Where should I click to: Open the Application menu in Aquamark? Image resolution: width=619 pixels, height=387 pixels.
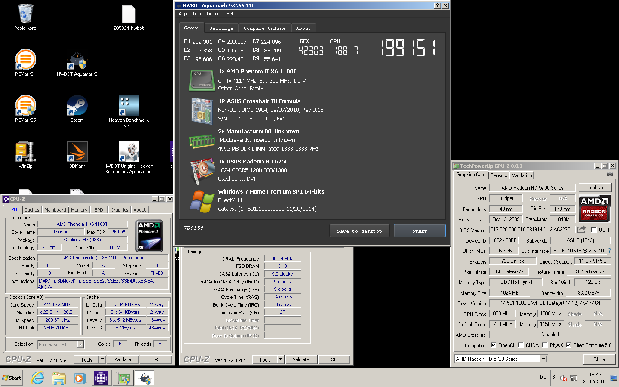tap(190, 14)
